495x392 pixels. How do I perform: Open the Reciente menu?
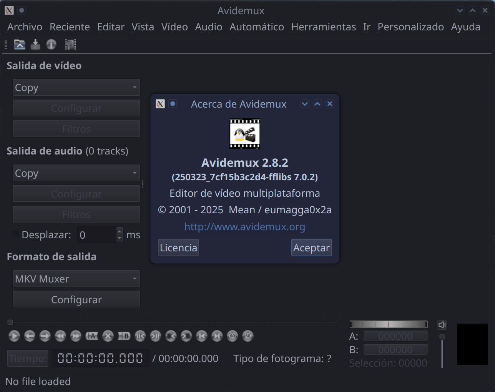(x=70, y=27)
